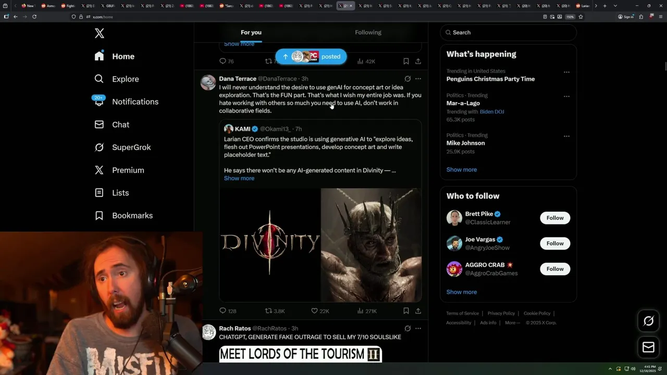Open more options for Penguins trend

(x=566, y=72)
